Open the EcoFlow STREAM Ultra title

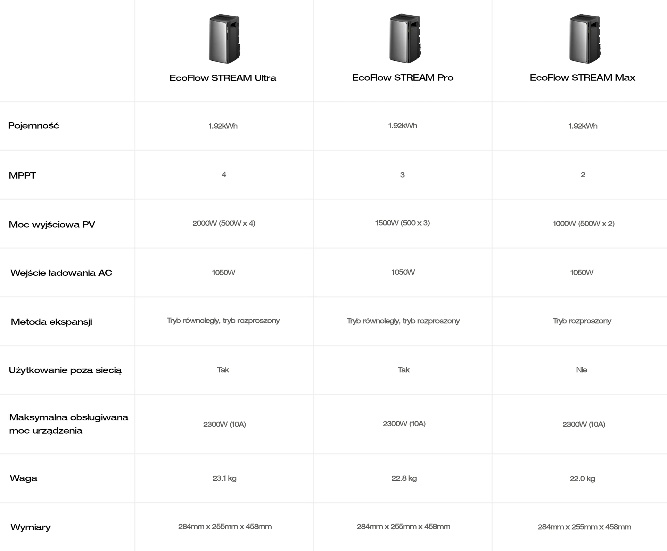(x=223, y=78)
